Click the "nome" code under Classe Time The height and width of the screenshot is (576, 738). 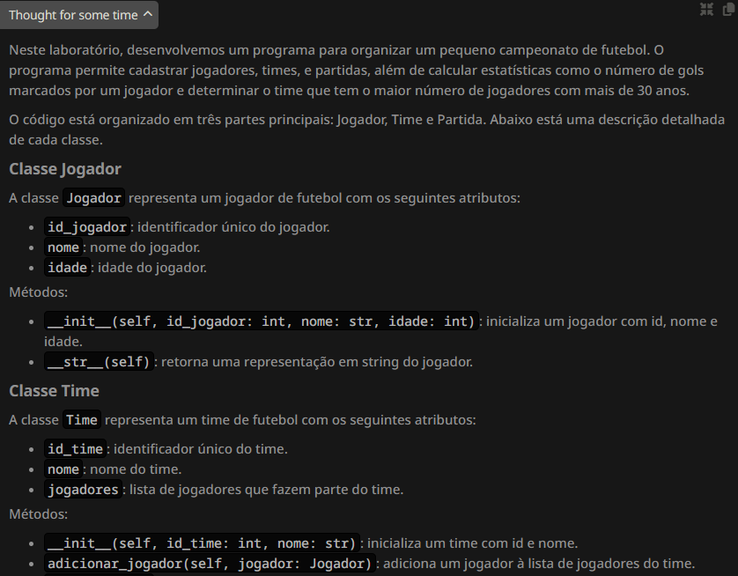coord(63,469)
